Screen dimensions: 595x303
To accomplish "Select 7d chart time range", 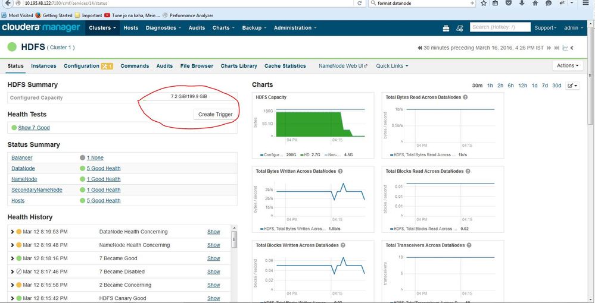I will pos(545,86).
